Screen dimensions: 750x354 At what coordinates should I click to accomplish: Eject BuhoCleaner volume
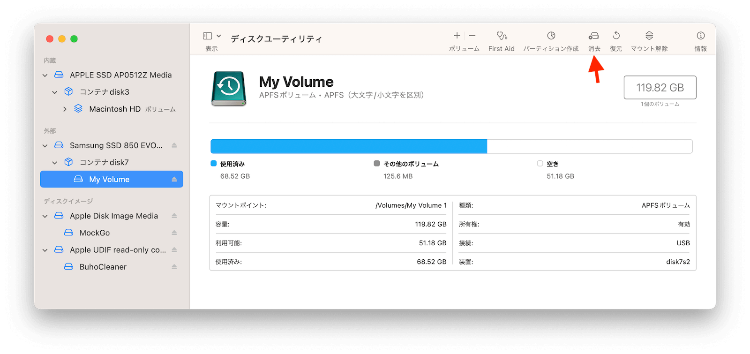tap(174, 267)
